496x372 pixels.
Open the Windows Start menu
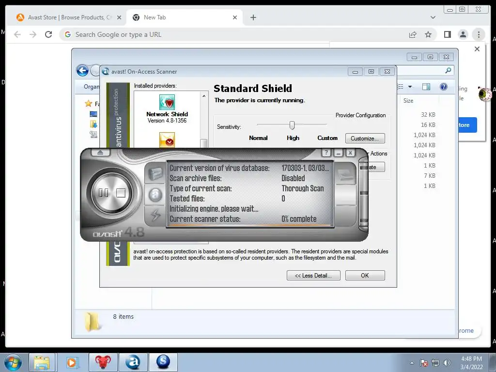point(13,362)
